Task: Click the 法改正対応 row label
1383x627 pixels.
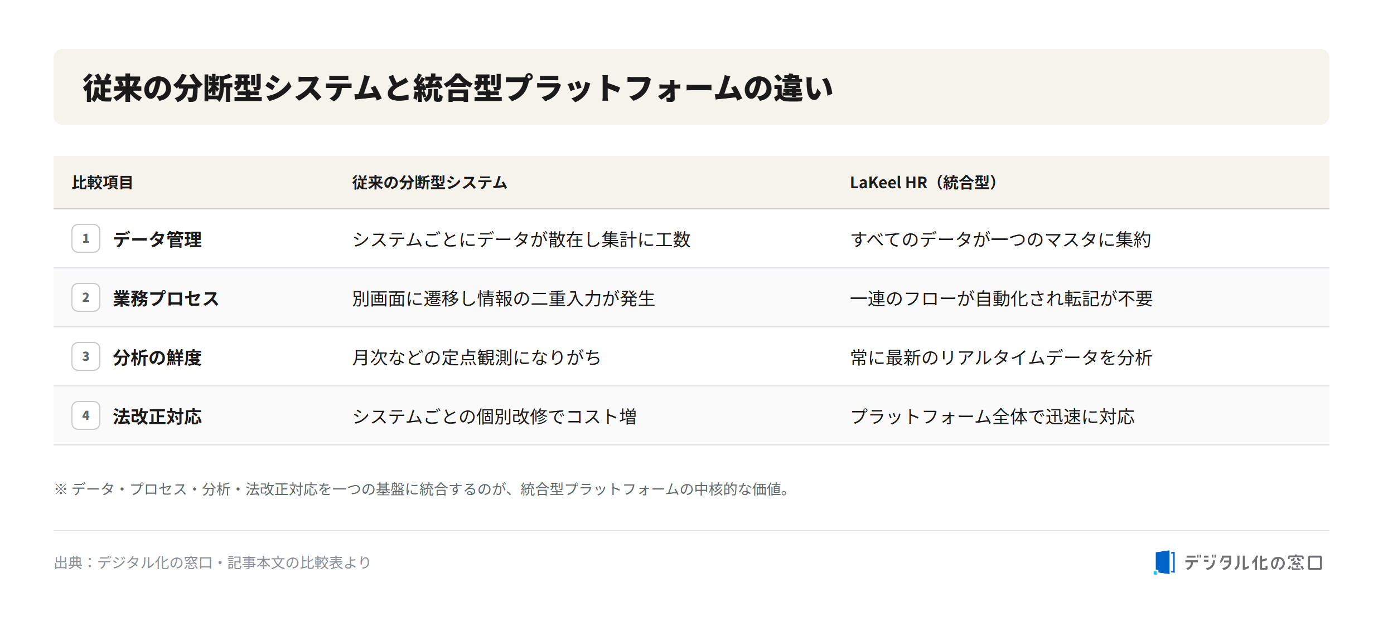Action: [x=157, y=417]
